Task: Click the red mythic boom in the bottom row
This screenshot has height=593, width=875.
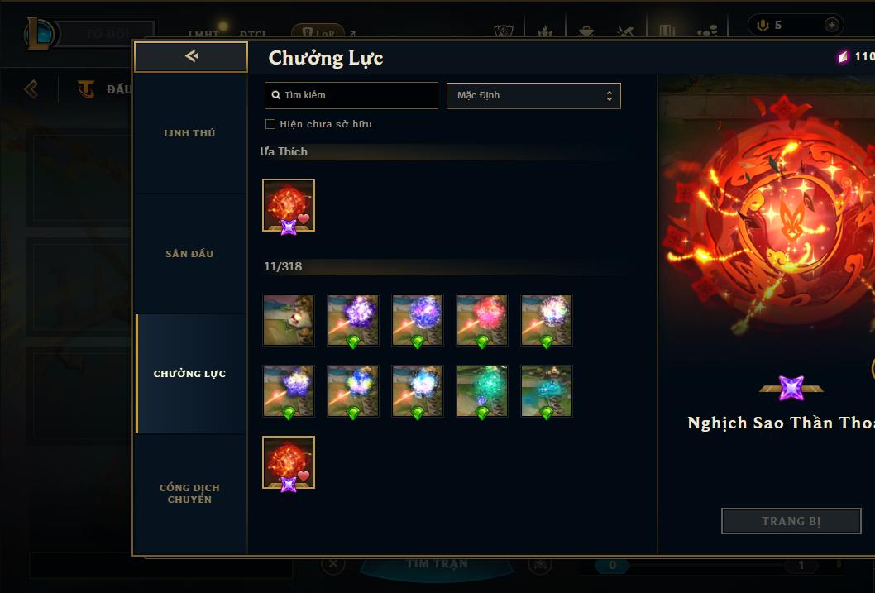Action: coord(289,462)
